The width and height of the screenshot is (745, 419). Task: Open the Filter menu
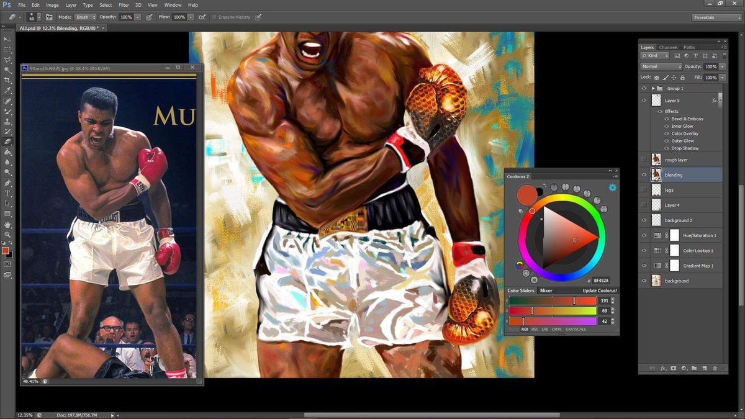[124, 5]
